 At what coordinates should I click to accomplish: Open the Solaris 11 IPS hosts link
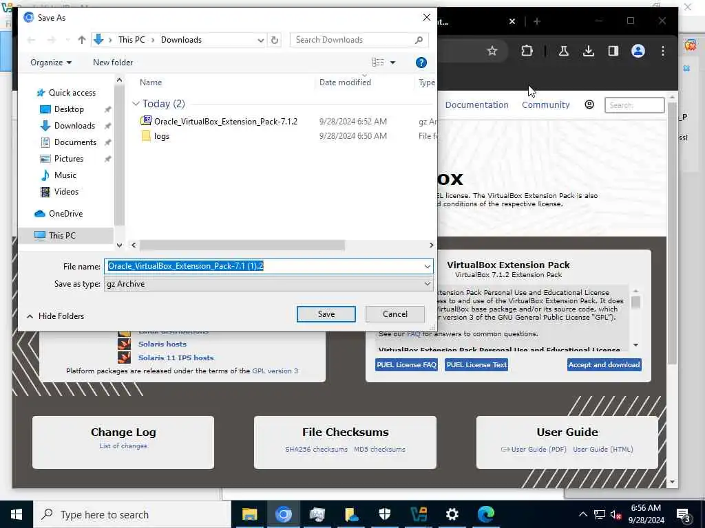point(176,357)
